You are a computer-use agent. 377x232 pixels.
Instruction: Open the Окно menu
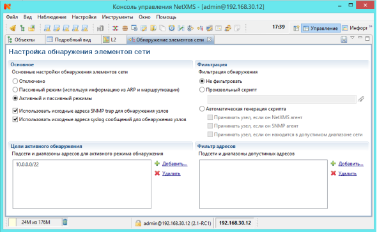144,17
